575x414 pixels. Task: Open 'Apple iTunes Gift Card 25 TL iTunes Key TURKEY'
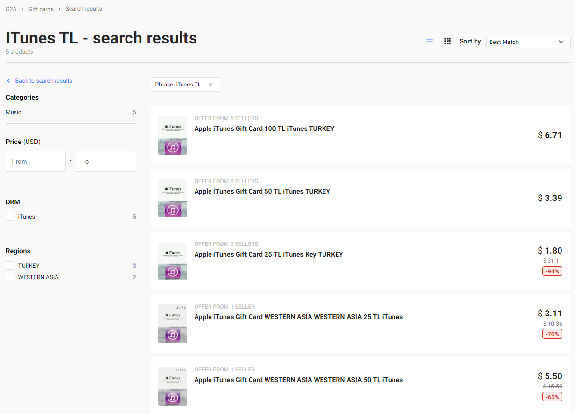[269, 255]
